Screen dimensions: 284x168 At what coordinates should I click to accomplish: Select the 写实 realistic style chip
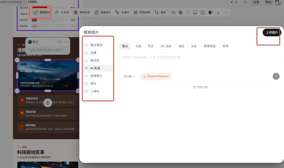click(151, 46)
